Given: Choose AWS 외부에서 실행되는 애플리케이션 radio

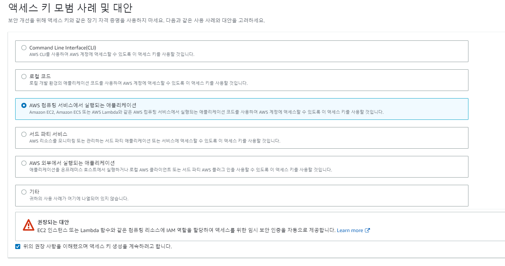Looking at the screenshot, I should pyautogui.click(x=24, y=163).
